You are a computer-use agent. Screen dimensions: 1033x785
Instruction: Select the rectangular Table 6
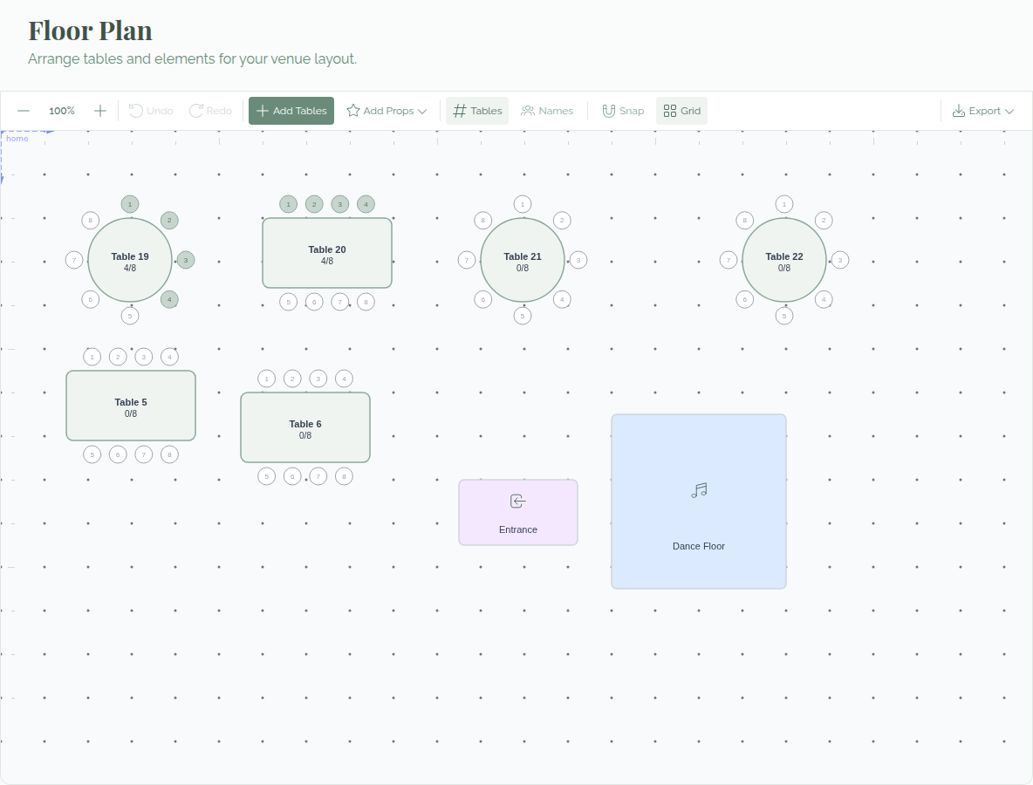305,427
